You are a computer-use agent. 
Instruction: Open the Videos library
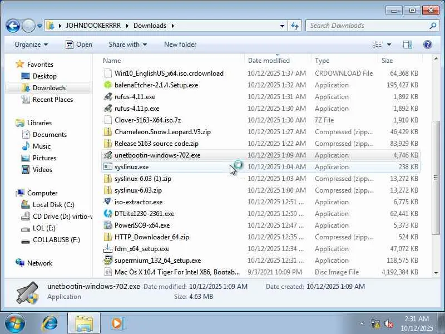pyautogui.click(x=42, y=169)
